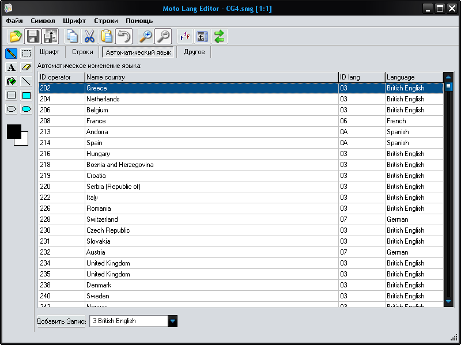461x345 pixels.
Task: Select the Switzerland row
Action: point(241,219)
